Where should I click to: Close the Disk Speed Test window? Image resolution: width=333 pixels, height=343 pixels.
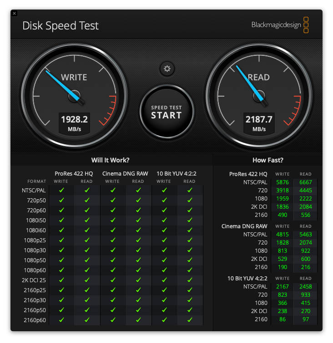coord(14,13)
